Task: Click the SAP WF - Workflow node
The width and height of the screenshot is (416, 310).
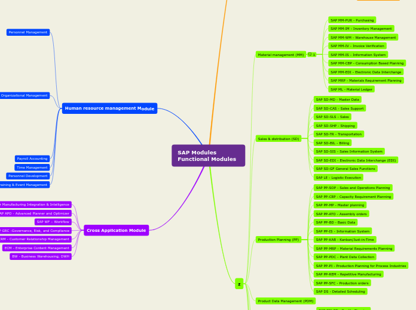Action: pos(53,222)
